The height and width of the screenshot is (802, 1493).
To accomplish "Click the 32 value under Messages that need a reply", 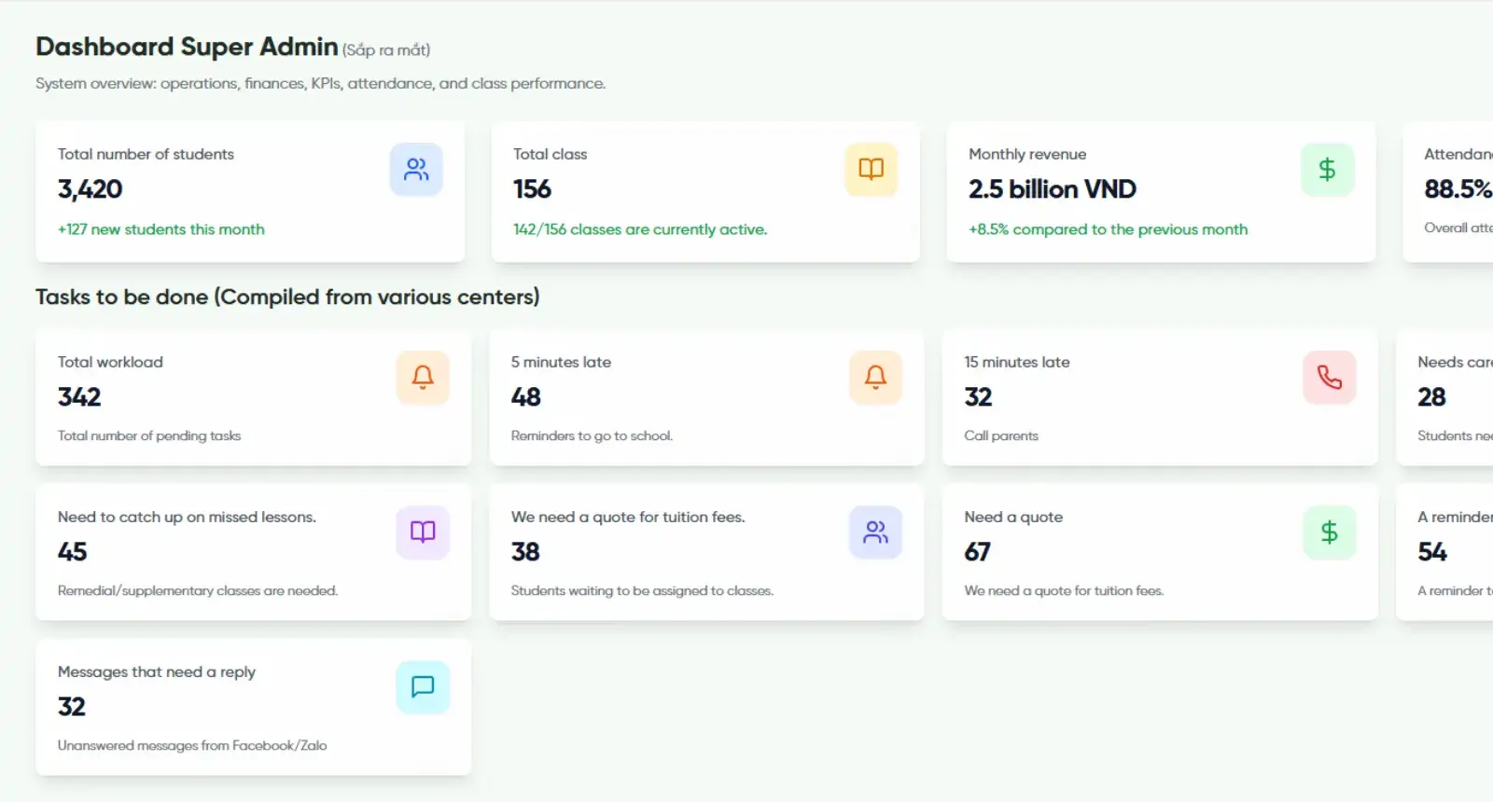I will point(71,707).
